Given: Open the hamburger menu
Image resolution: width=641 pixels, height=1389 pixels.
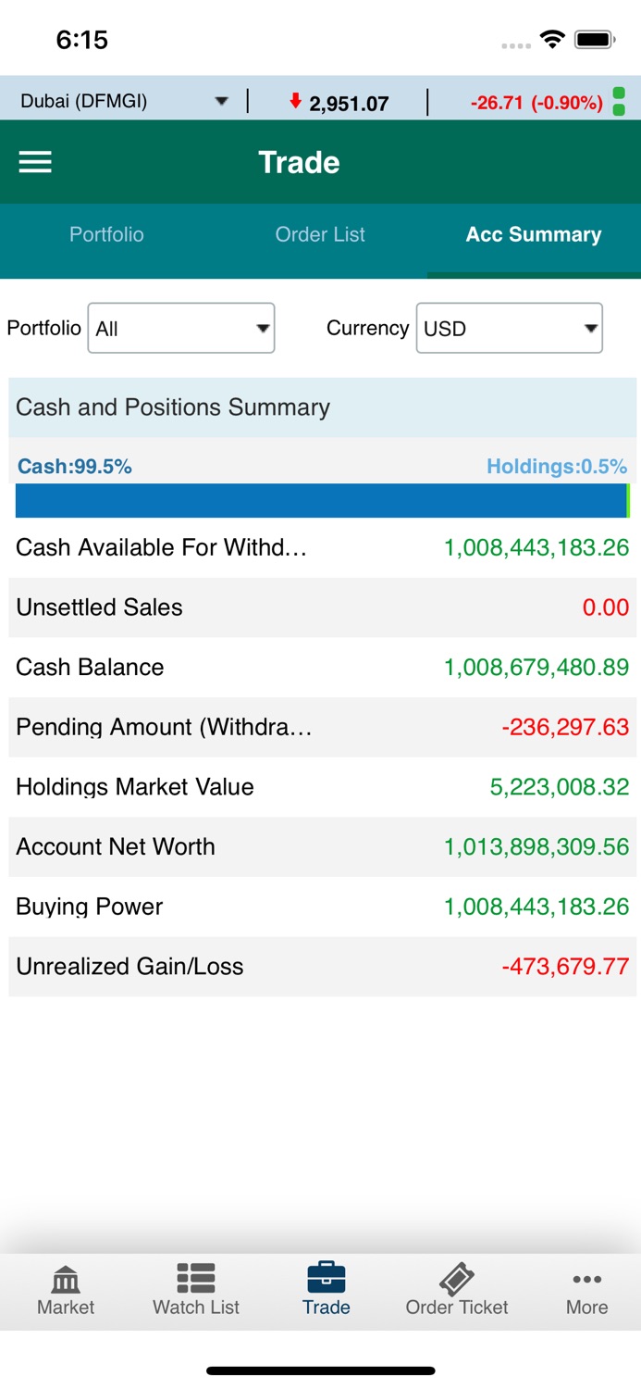Looking at the screenshot, I should click(35, 162).
